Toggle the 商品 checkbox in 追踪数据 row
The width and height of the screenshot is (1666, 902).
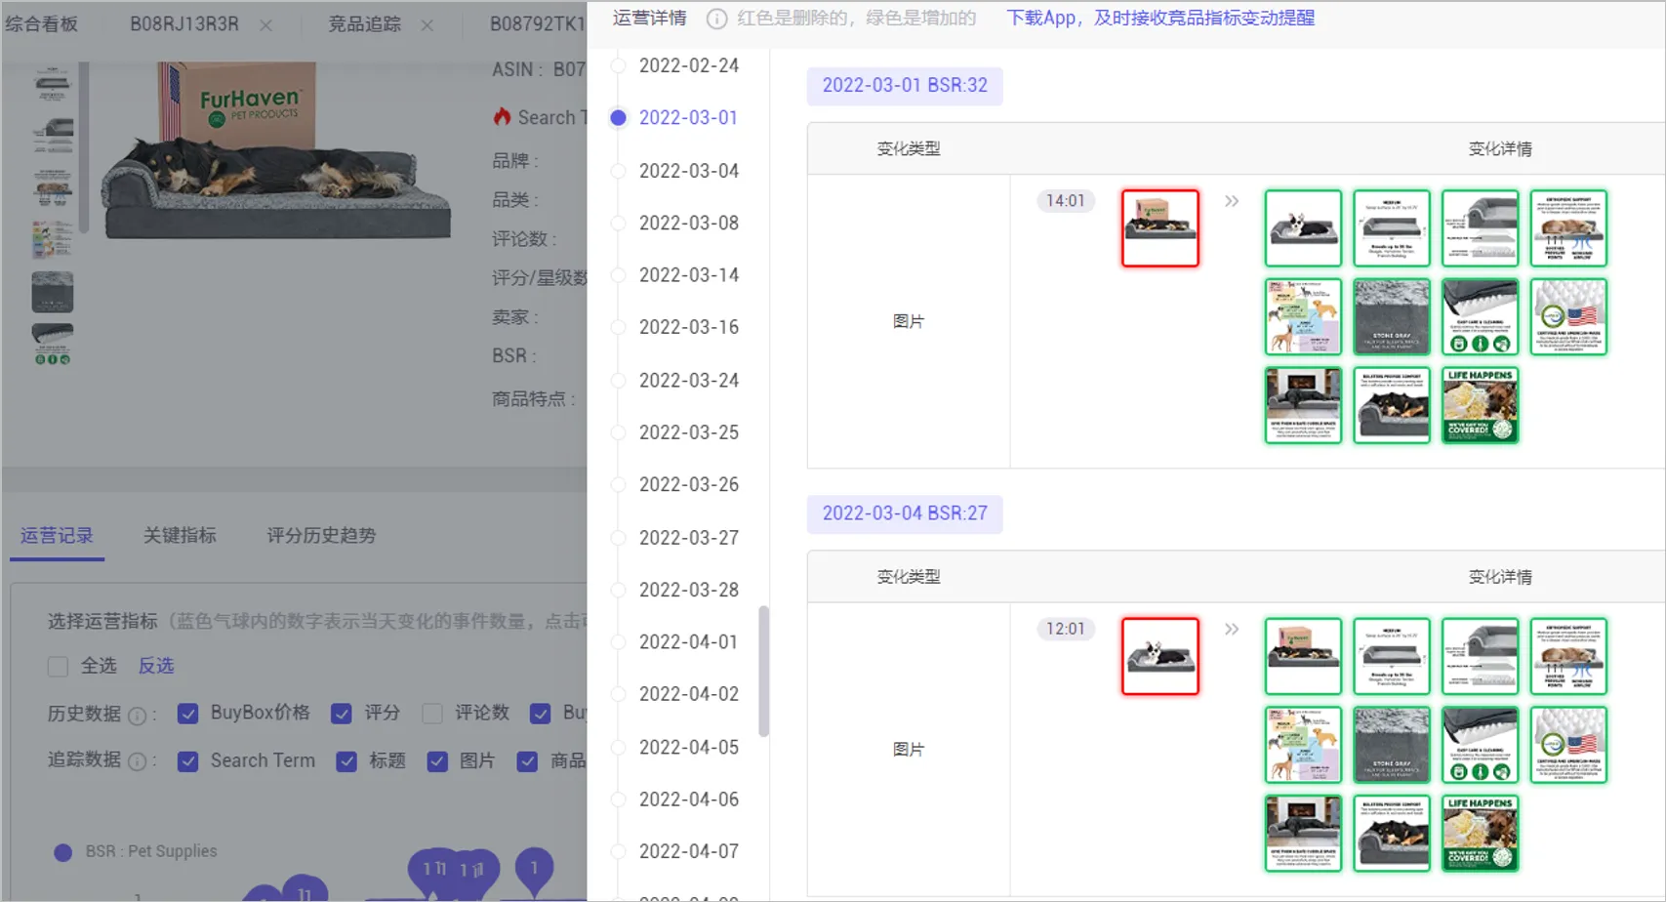pyautogui.click(x=527, y=761)
